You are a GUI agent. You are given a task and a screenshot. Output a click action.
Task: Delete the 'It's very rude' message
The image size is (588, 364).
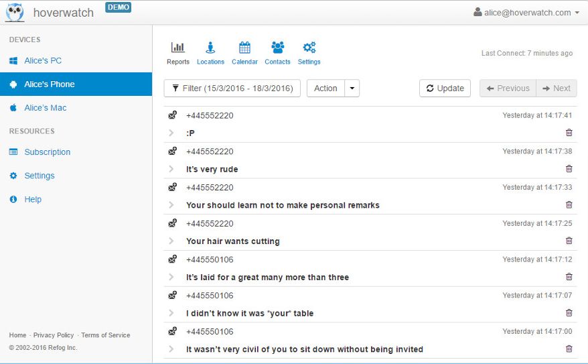[x=569, y=168]
